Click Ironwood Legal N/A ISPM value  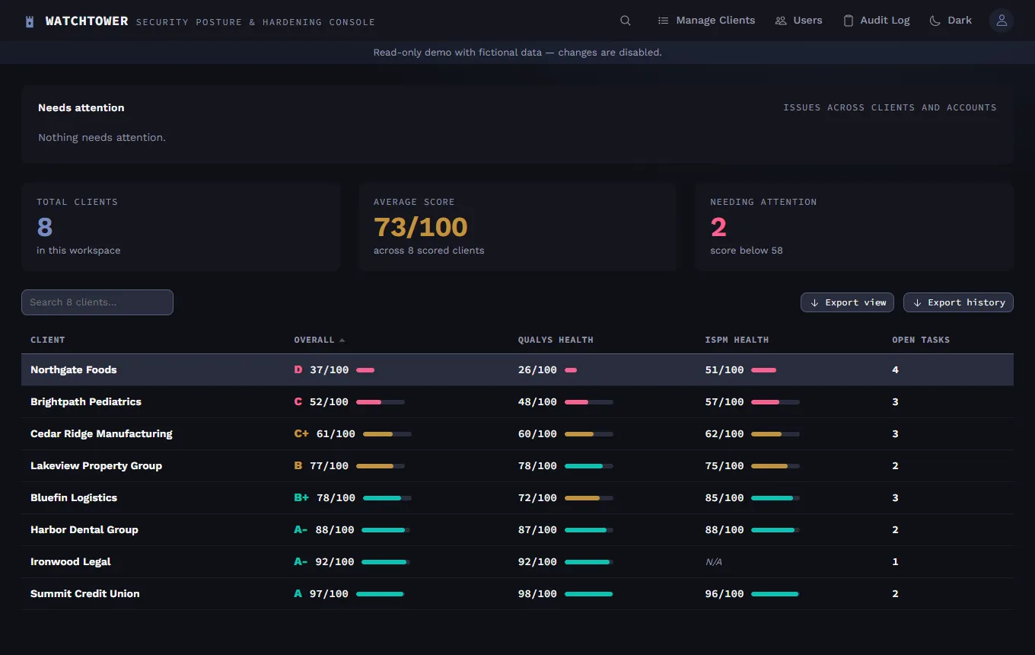click(714, 562)
